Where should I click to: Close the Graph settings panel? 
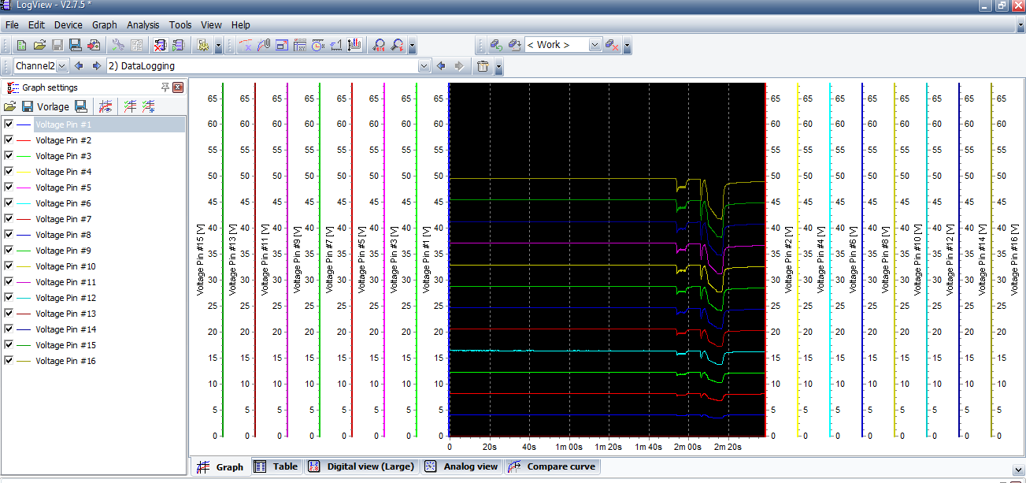[178, 87]
